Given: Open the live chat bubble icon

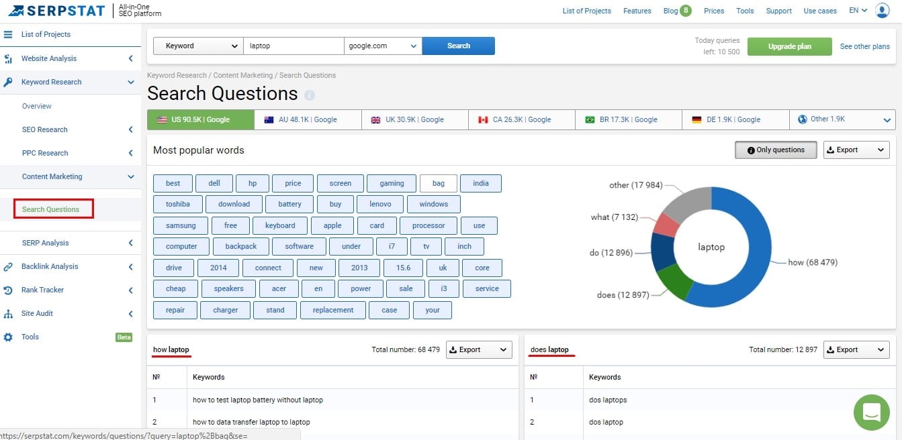Looking at the screenshot, I should (871, 412).
